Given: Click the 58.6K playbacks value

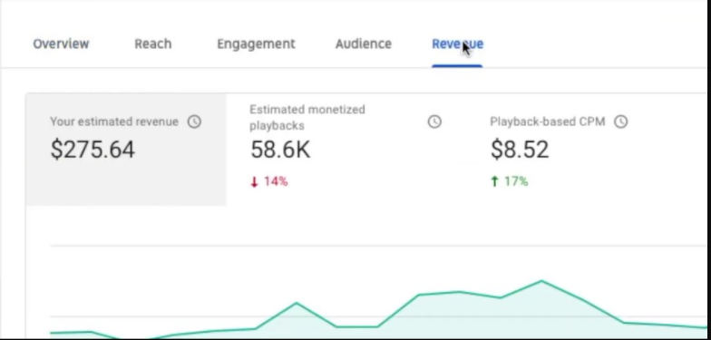Looking at the screenshot, I should pyautogui.click(x=280, y=150).
